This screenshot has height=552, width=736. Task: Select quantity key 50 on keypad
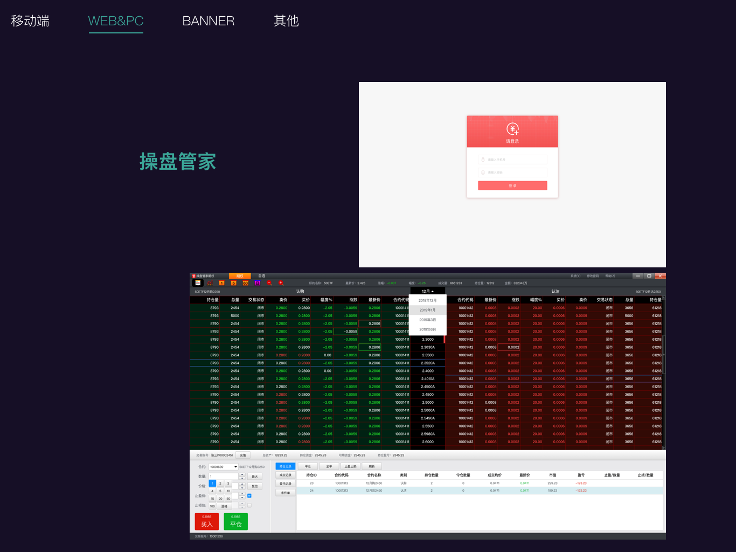click(x=228, y=499)
